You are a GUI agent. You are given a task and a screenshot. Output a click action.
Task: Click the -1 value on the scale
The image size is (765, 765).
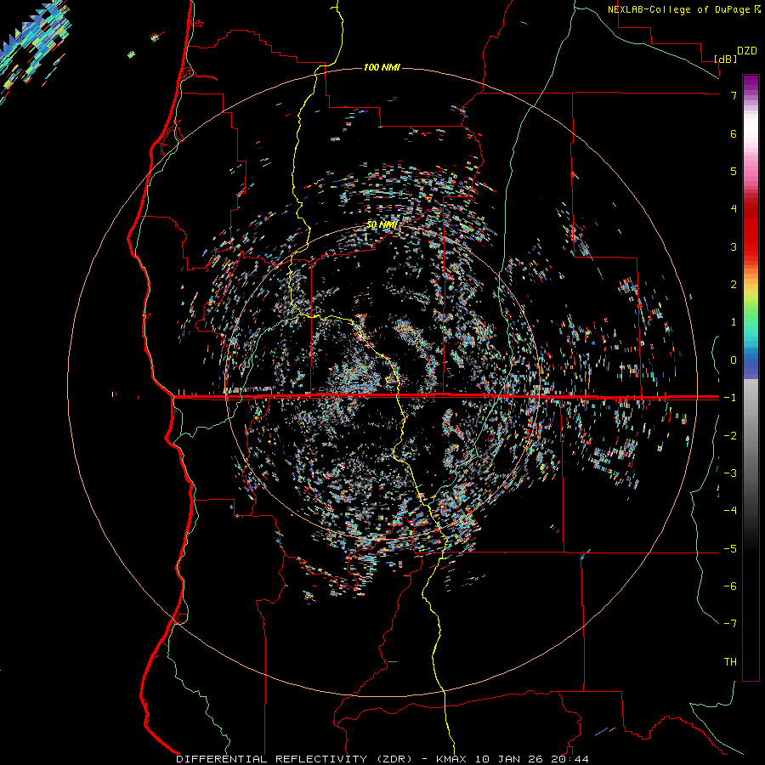(x=730, y=398)
